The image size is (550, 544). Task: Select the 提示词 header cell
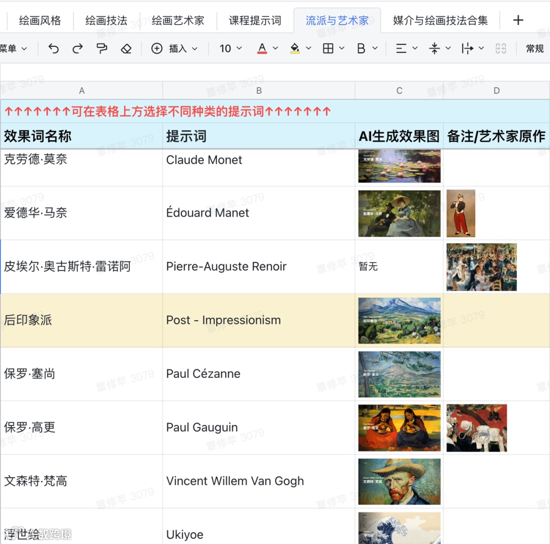click(259, 136)
